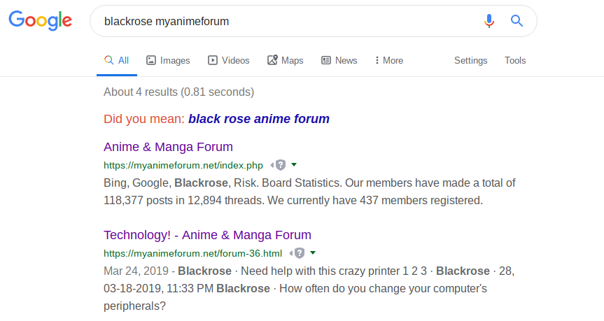This screenshot has height=321, width=604.
Task: Click shield icon beside forum-36.html URL
Action: [300, 253]
